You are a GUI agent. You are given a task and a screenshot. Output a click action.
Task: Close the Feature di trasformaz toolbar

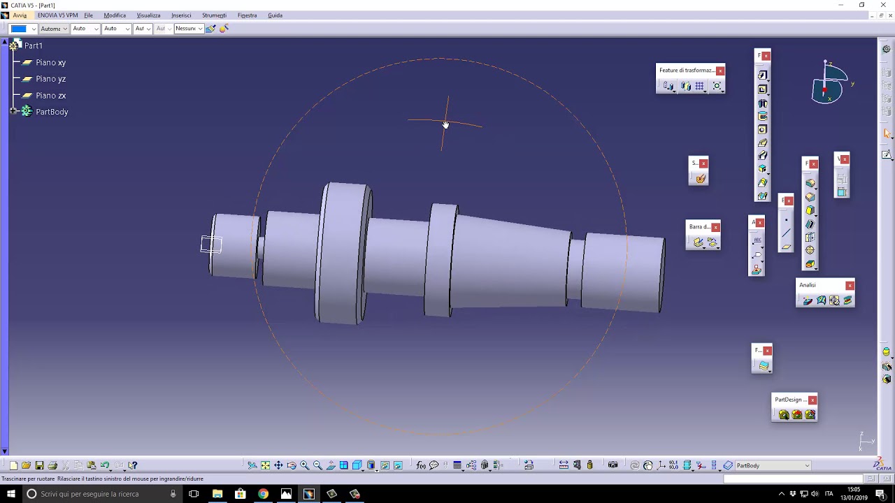pos(720,71)
